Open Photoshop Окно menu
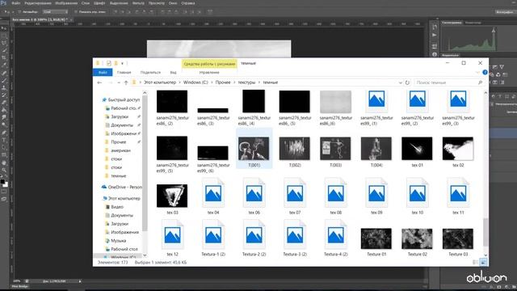This screenshot has height=291, width=517. pyautogui.click(x=173, y=3)
